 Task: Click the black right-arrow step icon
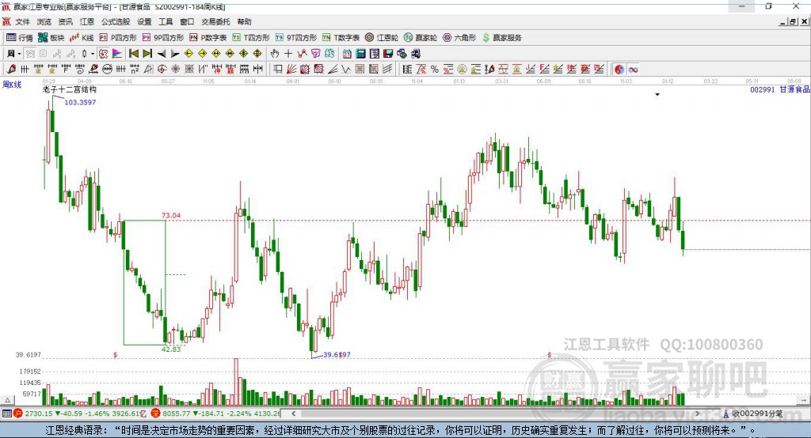[175, 54]
